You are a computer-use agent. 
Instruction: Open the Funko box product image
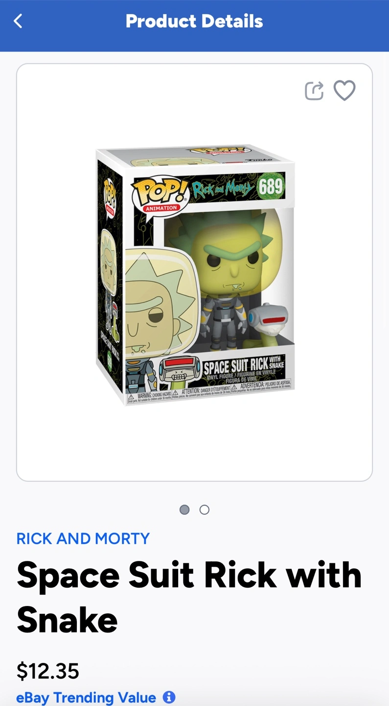(195, 275)
